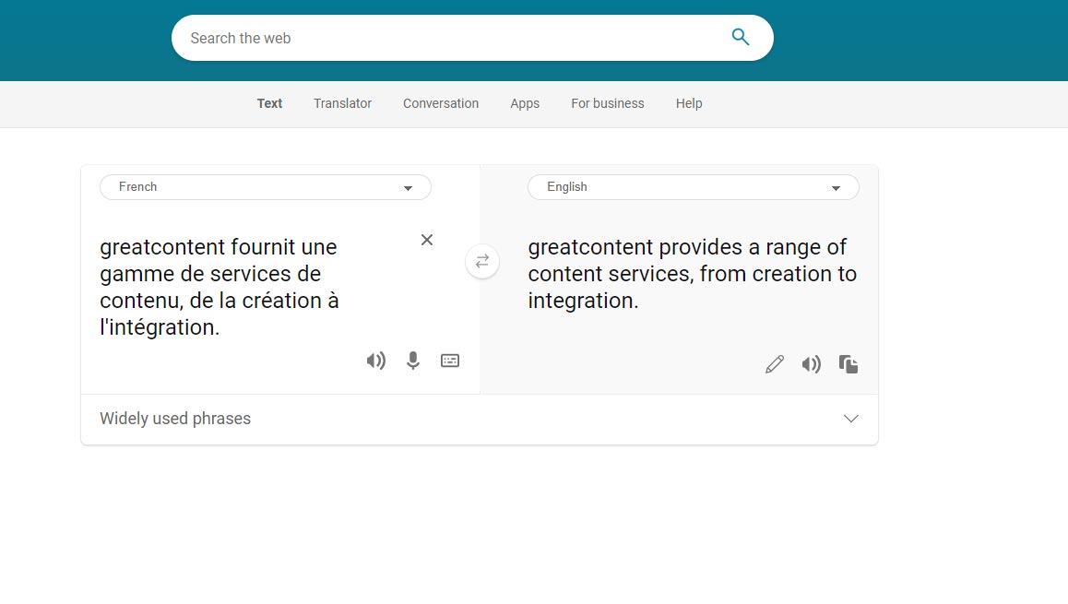Viewport: 1068px width, 604px height.
Task: Open the on-screen keyboard
Action: pyautogui.click(x=450, y=361)
